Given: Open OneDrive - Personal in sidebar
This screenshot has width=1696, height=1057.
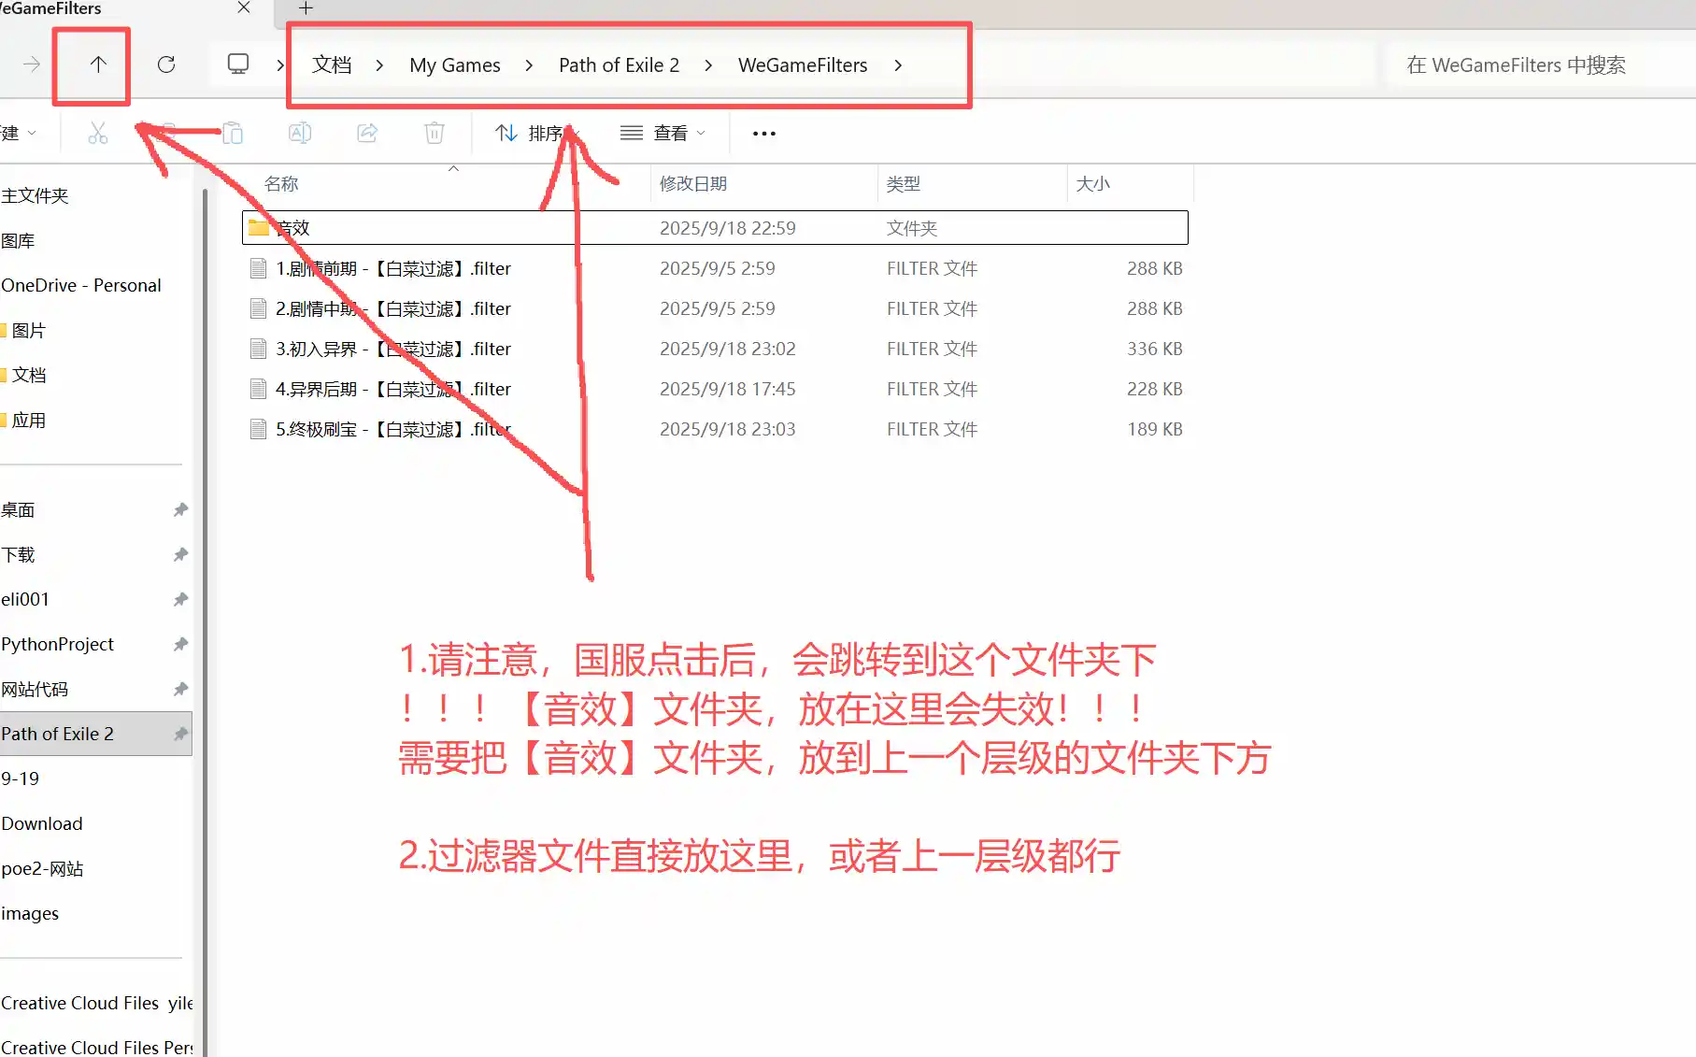Looking at the screenshot, I should click(81, 285).
